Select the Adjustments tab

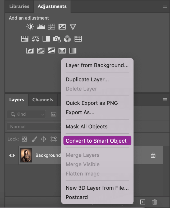52,6
